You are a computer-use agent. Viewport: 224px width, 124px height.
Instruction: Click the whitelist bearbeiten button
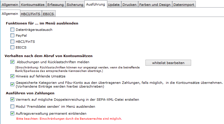pos(168,63)
